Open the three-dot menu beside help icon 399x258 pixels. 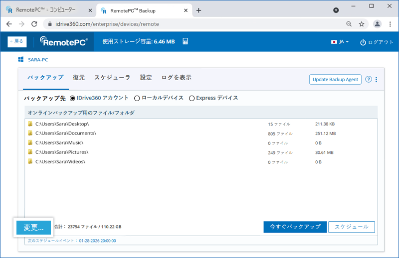376,80
